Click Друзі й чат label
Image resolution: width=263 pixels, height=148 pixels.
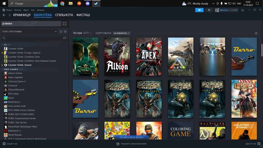(x=251, y=144)
